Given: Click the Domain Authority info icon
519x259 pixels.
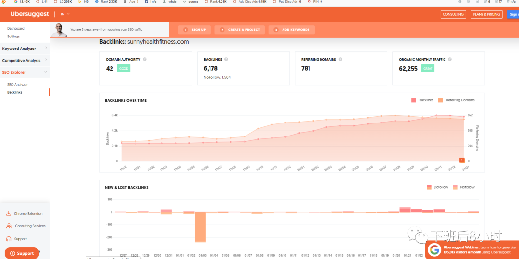Looking at the screenshot, I should click(x=145, y=59).
